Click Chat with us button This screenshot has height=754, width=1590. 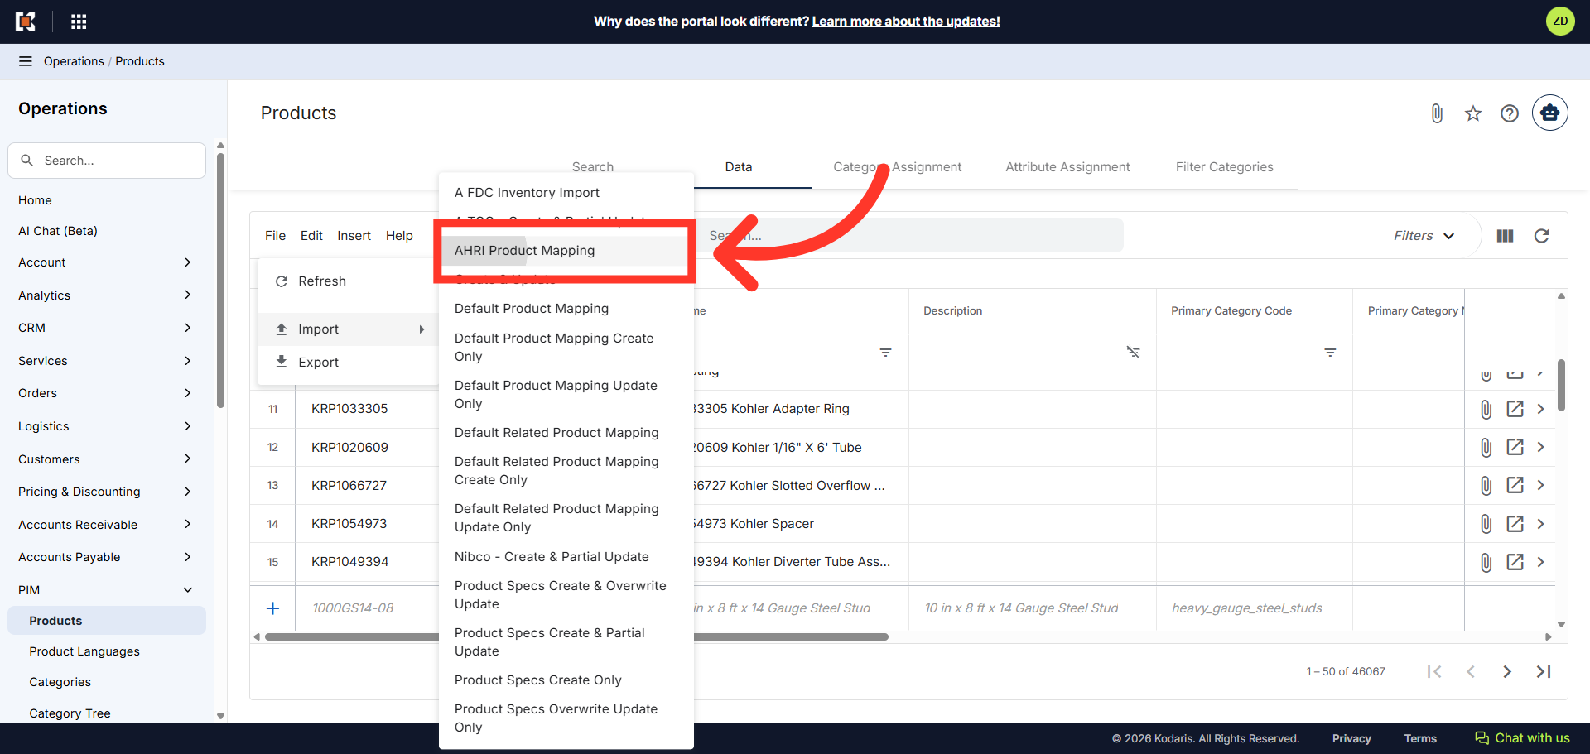pos(1522,738)
